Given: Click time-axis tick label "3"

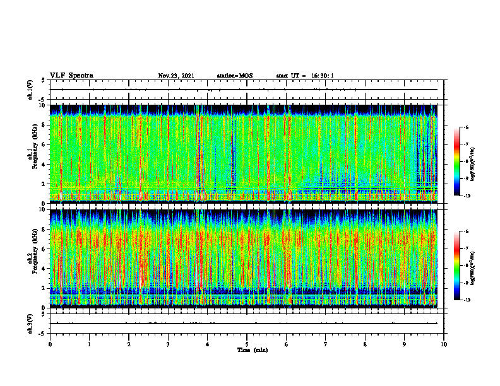Looking at the screenshot, I should [x=168, y=344].
